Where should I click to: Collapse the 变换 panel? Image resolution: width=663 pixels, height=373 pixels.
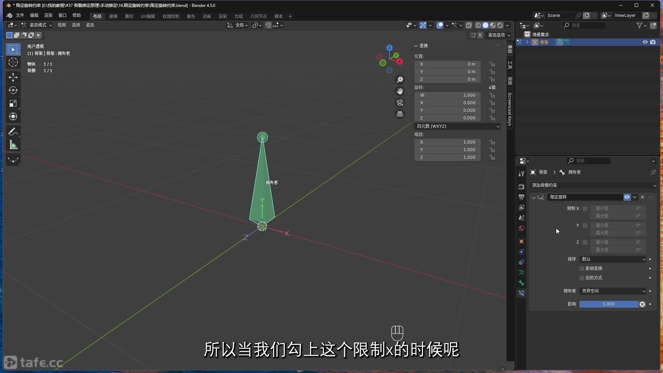416,46
